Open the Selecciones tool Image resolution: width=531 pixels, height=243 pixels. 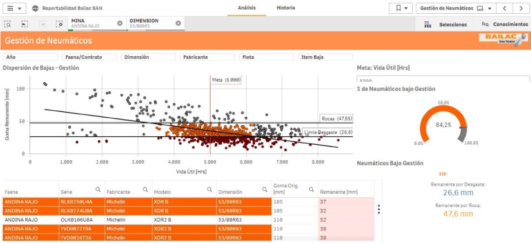point(446,24)
